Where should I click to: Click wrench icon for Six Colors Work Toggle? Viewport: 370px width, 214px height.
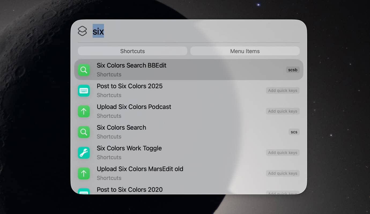tap(84, 153)
